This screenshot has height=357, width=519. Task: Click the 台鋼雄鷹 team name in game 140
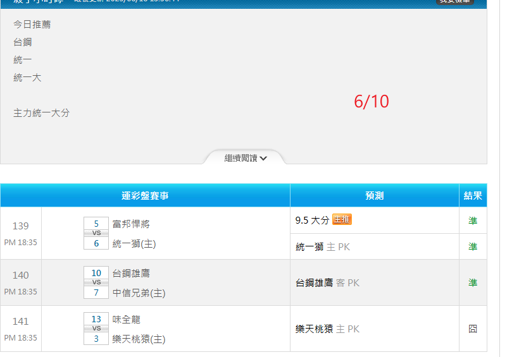click(x=131, y=274)
